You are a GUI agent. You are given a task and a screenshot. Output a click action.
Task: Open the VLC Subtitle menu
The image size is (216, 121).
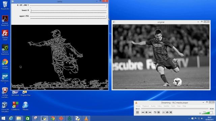(x=166, y=106)
